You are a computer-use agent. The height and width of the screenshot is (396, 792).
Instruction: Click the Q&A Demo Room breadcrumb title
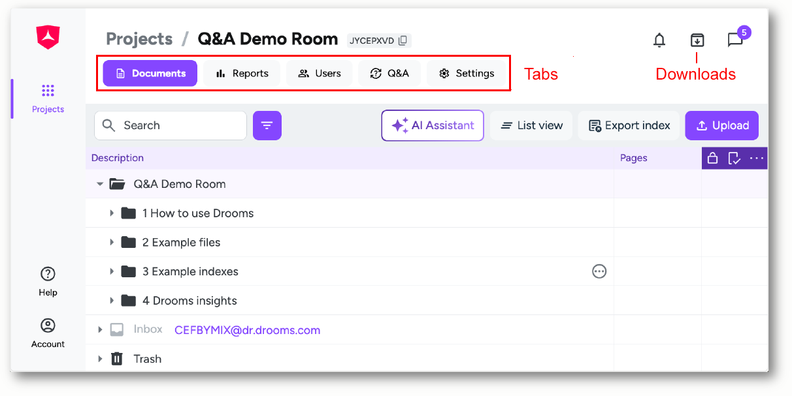(268, 39)
